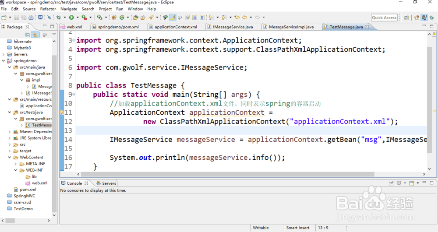This screenshot has height=232, width=438.
Task: Collapse the springdemo project
Action: (x=4, y=60)
